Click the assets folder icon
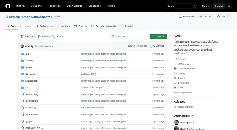 23,67
